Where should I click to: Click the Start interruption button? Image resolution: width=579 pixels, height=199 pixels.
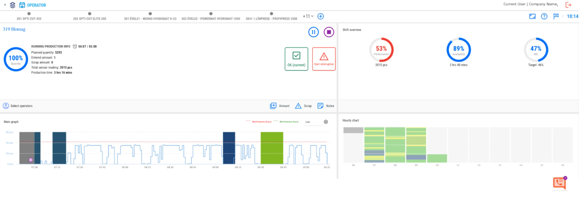(324, 59)
